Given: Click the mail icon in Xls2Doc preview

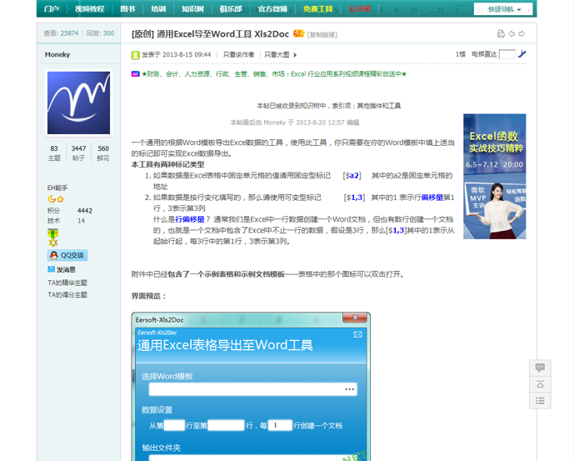Looking at the screenshot, I should pos(357,334).
